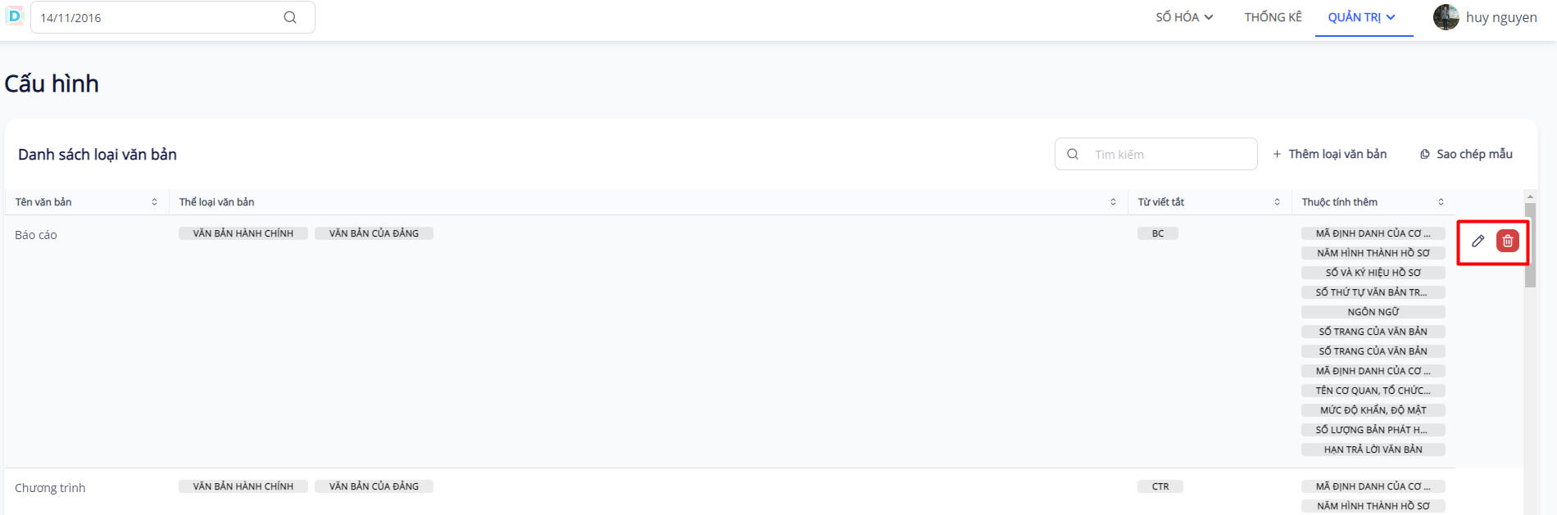Open the huy nguyen user menu
Screen dimensions: 1557x515
pos(1501,17)
